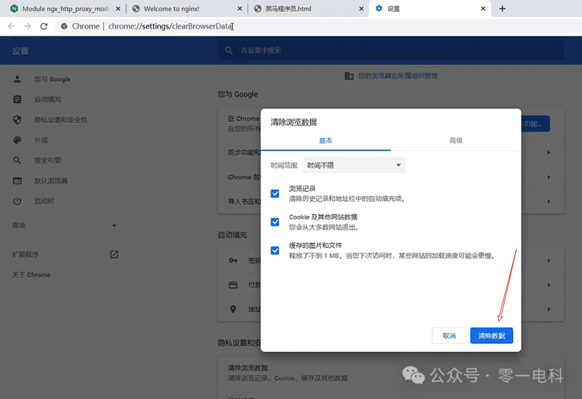Click the location pin icon on the addresses row

tap(233, 309)
